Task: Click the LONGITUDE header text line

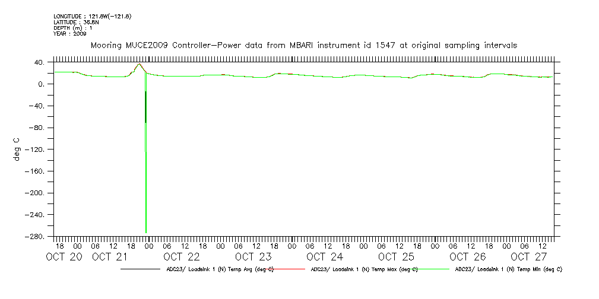Action: tap(92, 16)
